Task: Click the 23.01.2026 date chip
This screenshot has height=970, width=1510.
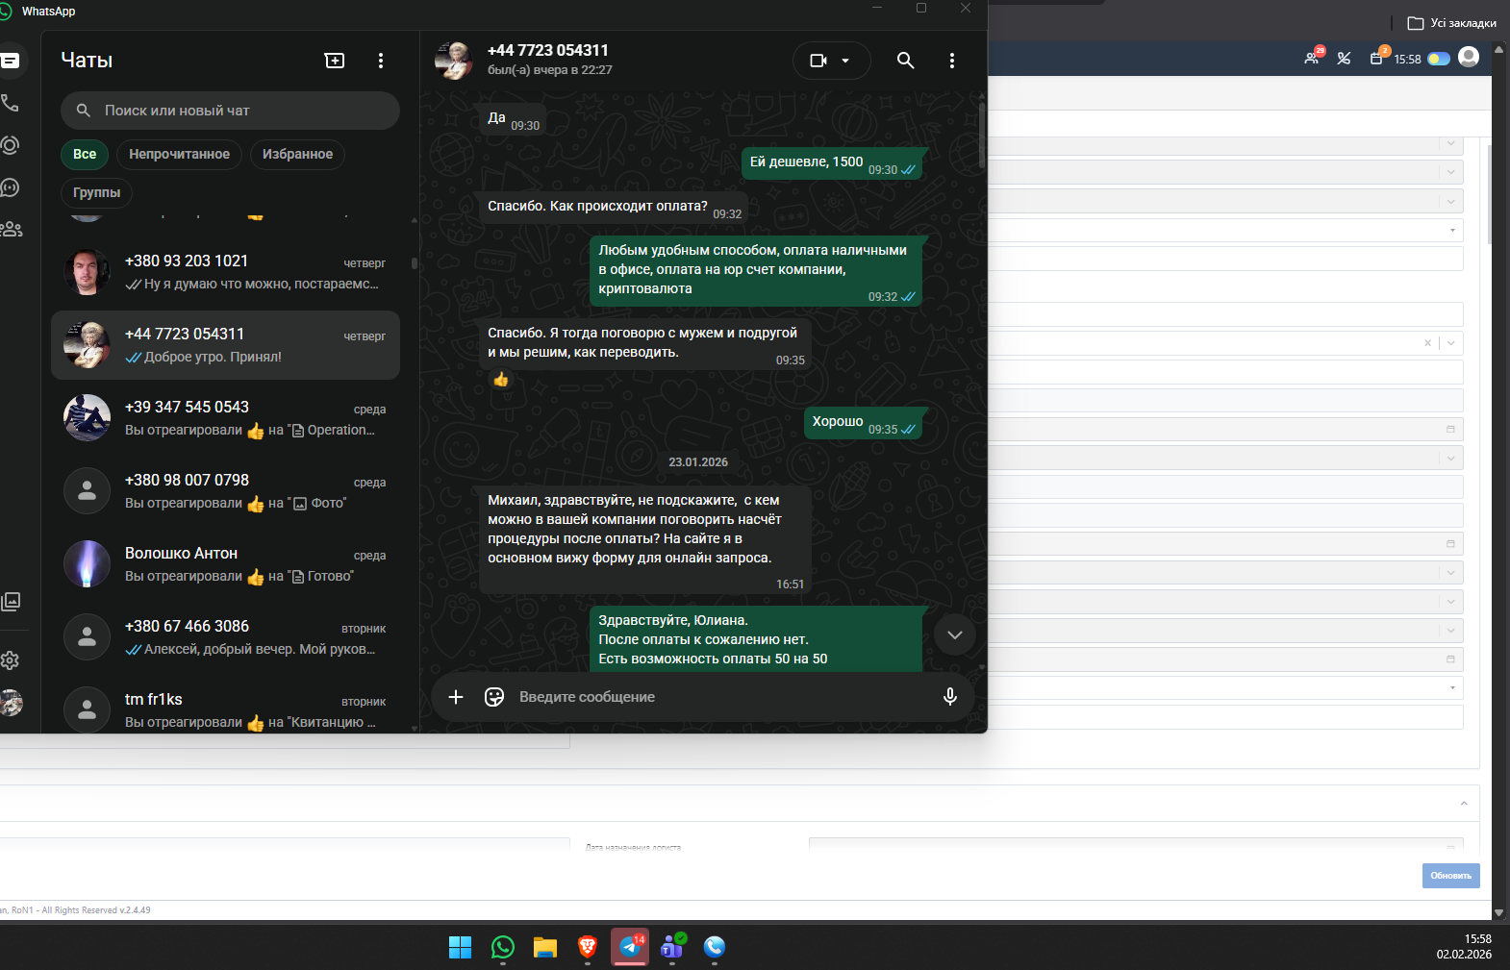Action: click(x=698, y=462)
